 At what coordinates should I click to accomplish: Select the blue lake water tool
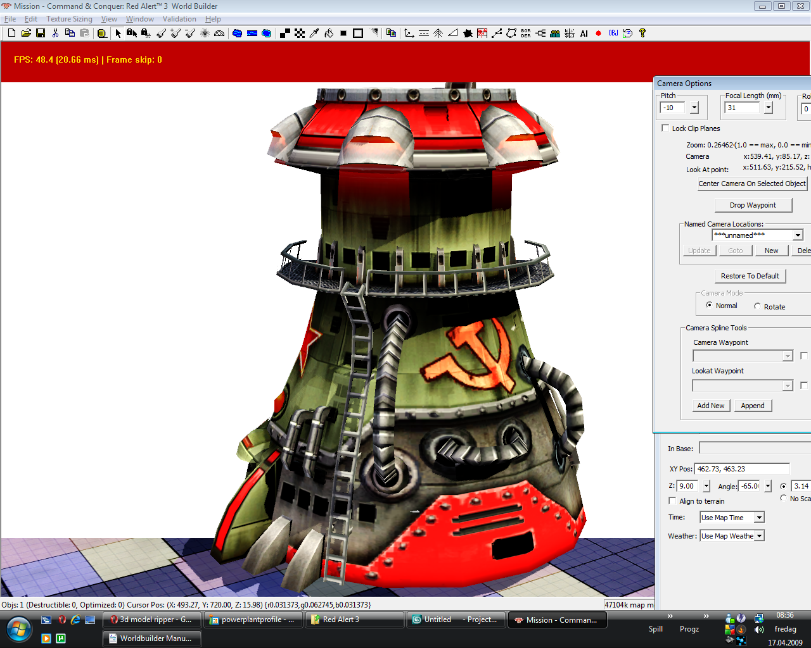[x=237, y=33]
